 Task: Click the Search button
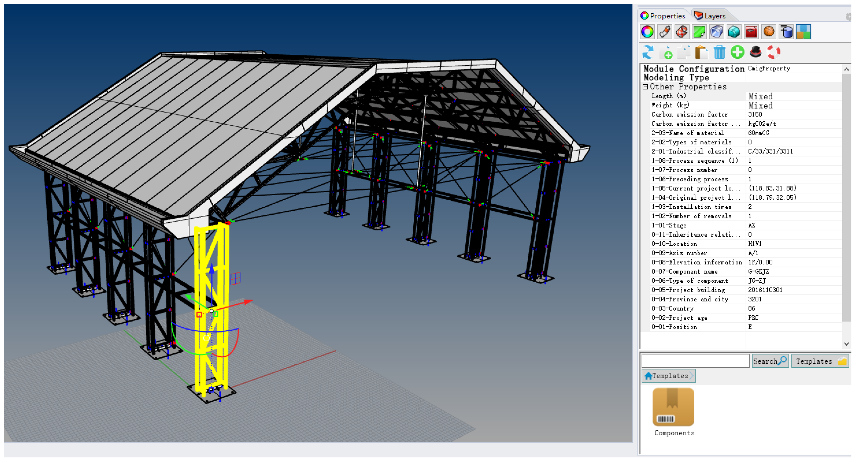click(x=770, y=361)
